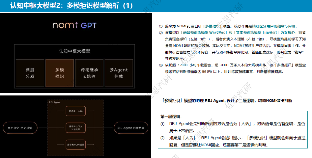Click the heading 「多模拒识」模型的助理 REJ Agent
The height and width of the screenshot is (158, 312).
(x=194, y=101)
